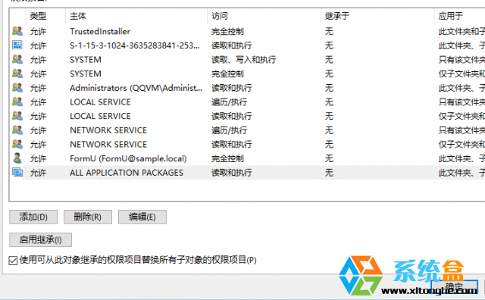Screen dimensions: 485x300
Task: Click 完全控制 access in FormU row
Action: 227,158
